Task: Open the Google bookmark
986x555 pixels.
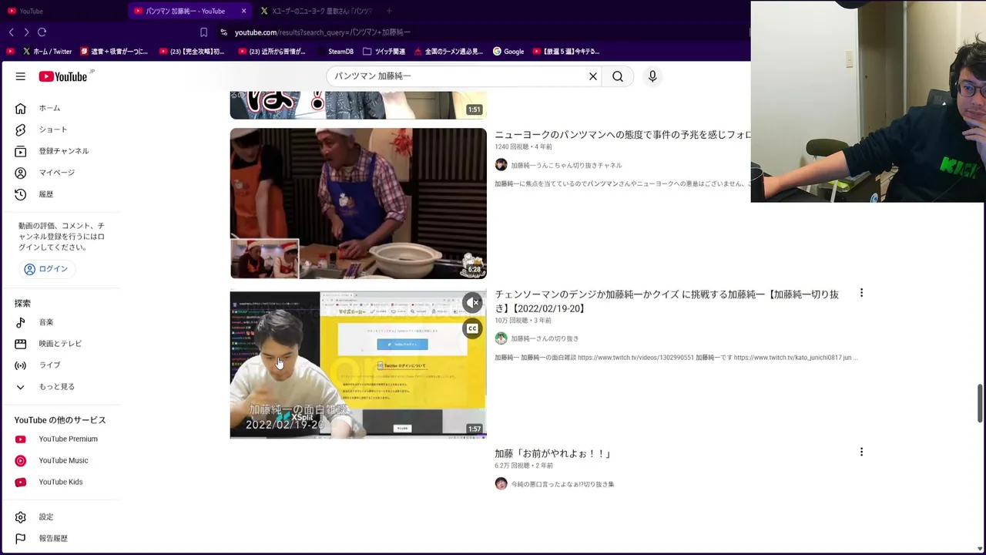Action: pos(508,52)
